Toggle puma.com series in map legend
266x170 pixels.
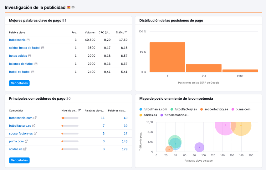pos(241,109)
